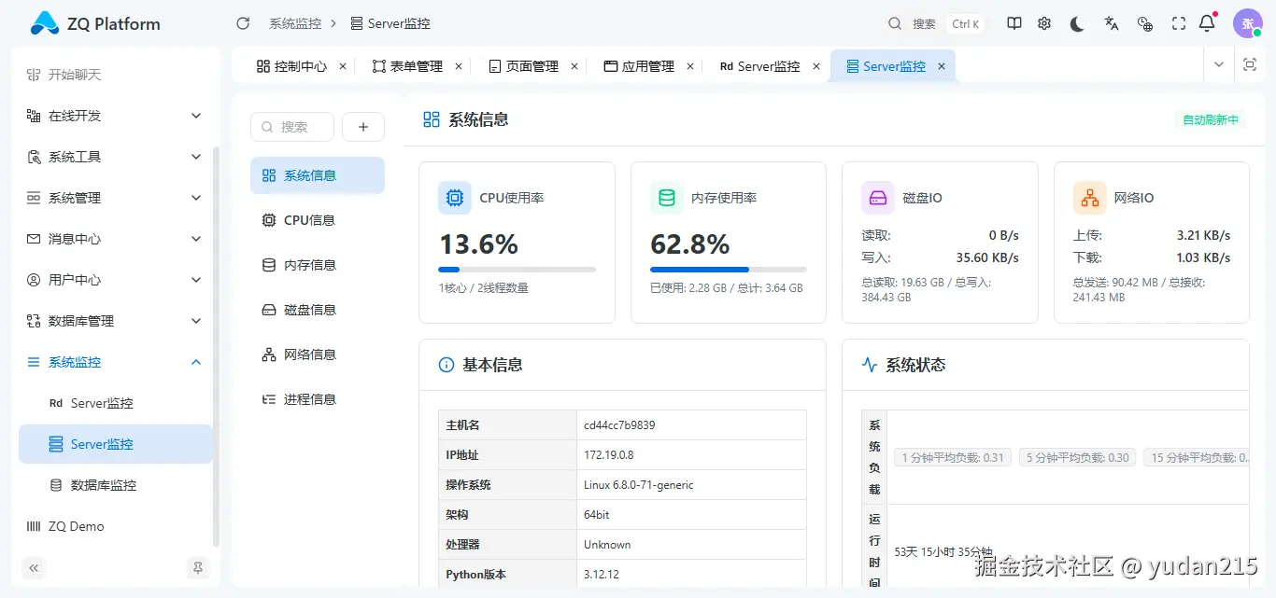
Task: Close the 表单管理 tab
Action: point(459,66)
